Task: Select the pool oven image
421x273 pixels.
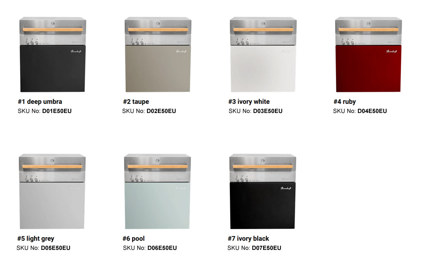Action: tap(157, 192)
